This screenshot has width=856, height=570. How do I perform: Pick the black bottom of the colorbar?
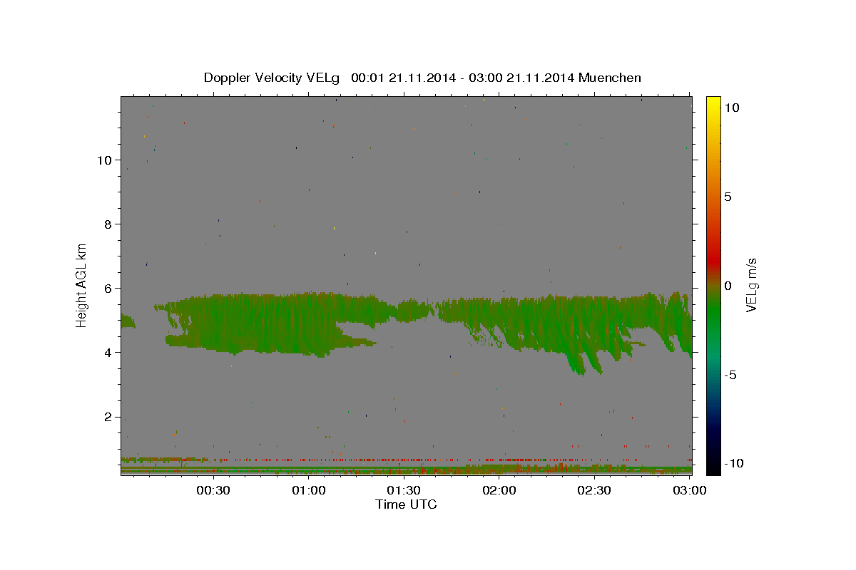click(713, 467)
